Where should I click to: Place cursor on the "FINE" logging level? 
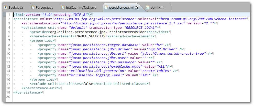coord(144,75)
